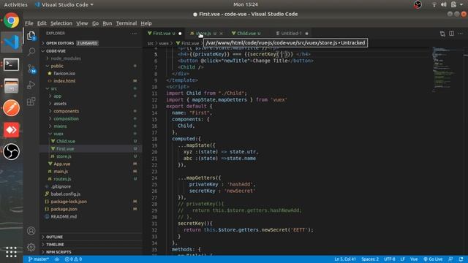Open the Run and Debug view
Image resolution: width=468 pixels, height=263 pixels.
(x=31, y=85)
